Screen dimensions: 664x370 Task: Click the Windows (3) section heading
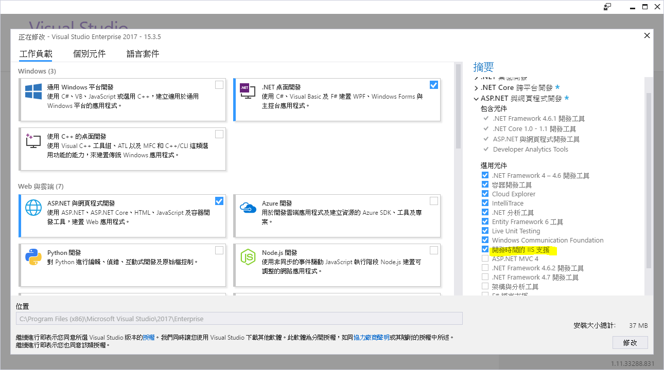37,71
